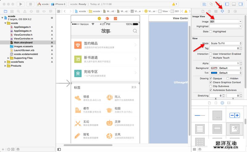Toggle the Hidden checkbox
Image resolution: width=247 pixels, height=152 pixels.
(x=228, y=78)
